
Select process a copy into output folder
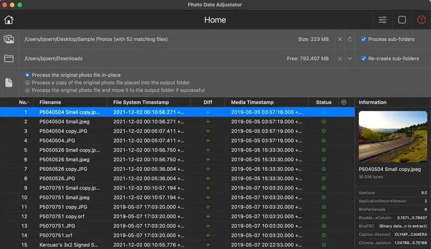coord(27,82)
